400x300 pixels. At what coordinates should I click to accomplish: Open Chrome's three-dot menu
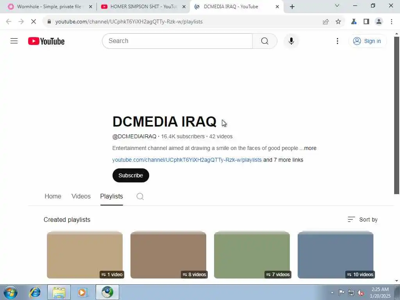point(391,22)
